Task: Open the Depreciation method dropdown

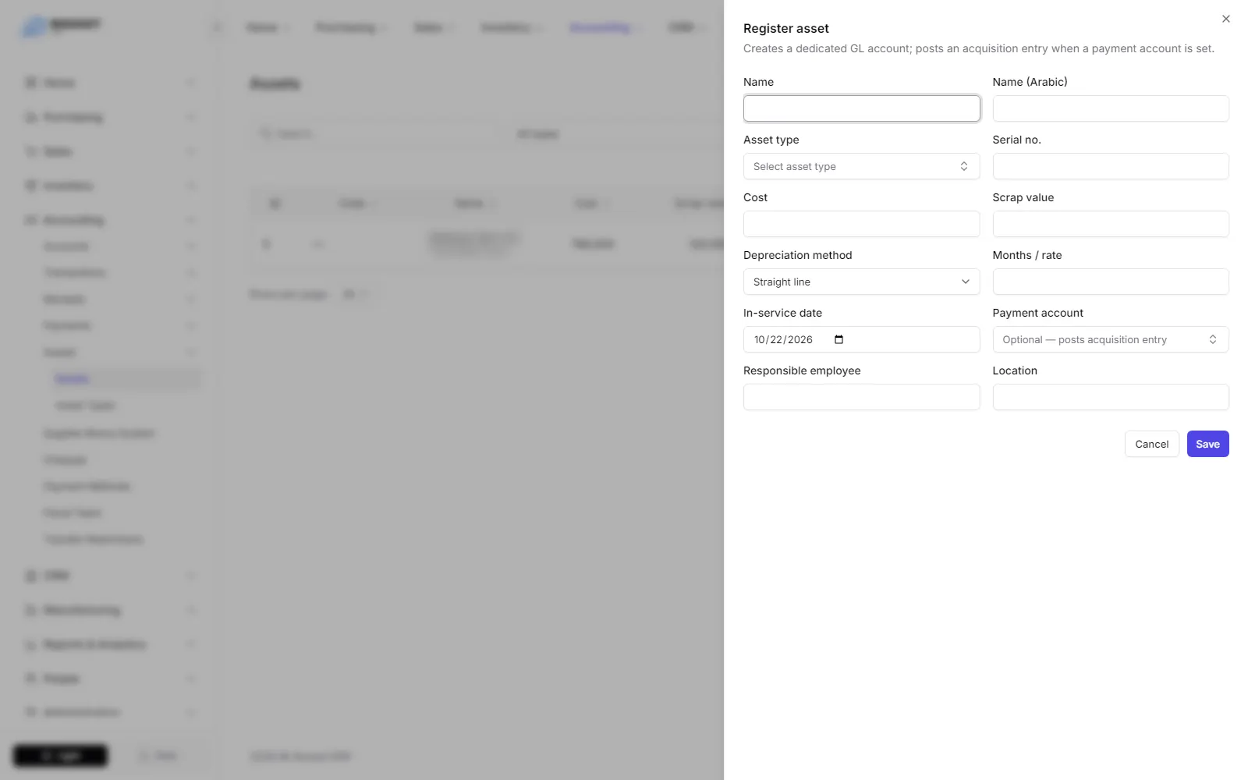Action: click(x=861, y=282)
